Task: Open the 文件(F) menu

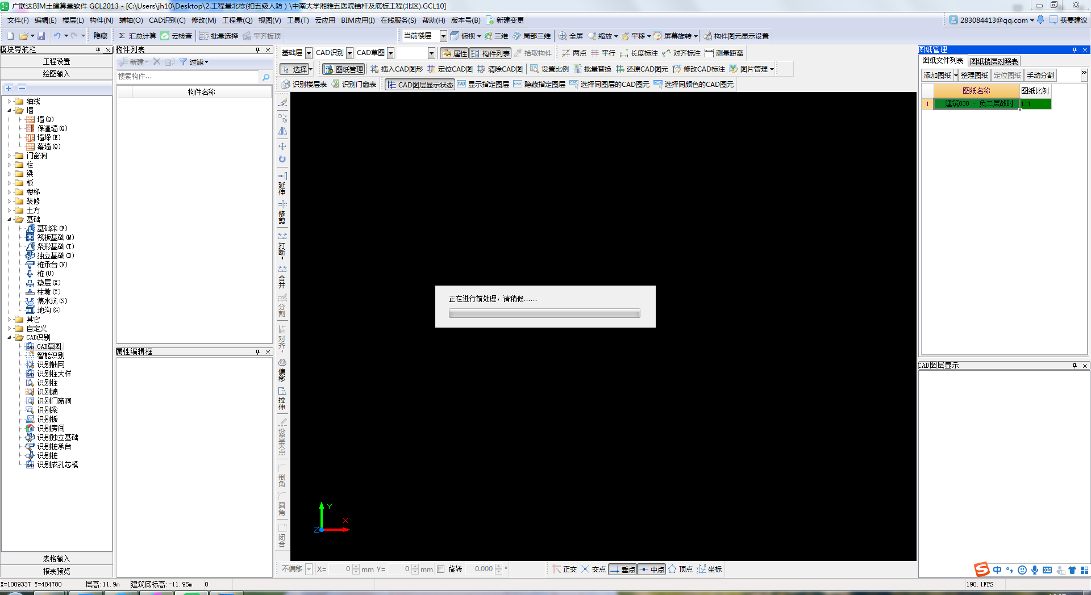Action: click(18, 20)
